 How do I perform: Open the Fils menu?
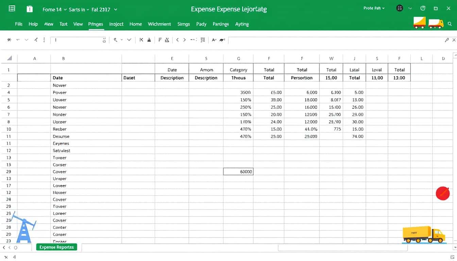[19, 24]
